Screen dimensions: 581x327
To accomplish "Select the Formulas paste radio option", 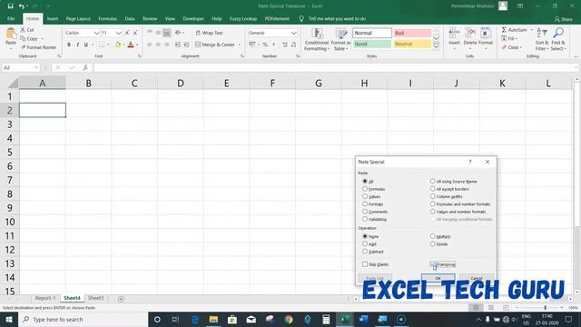I will click(365, 189).
